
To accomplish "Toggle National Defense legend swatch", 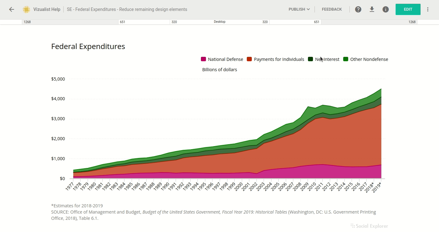I will (x=203, y=59).
